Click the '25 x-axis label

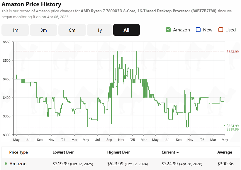pyautogui.click(x=133, y=140)
